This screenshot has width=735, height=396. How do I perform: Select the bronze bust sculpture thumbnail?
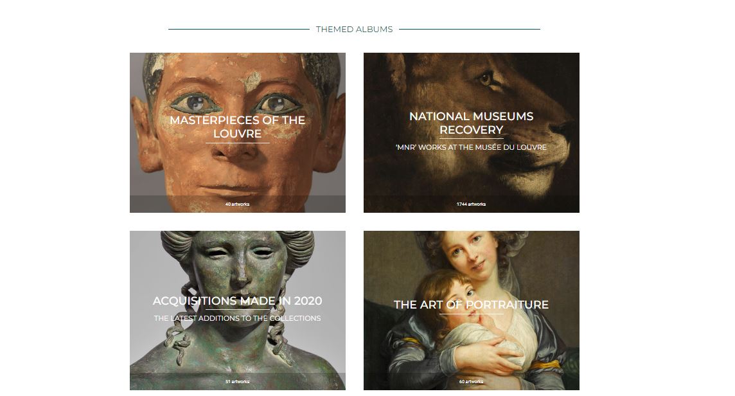[x=238, y=310]
